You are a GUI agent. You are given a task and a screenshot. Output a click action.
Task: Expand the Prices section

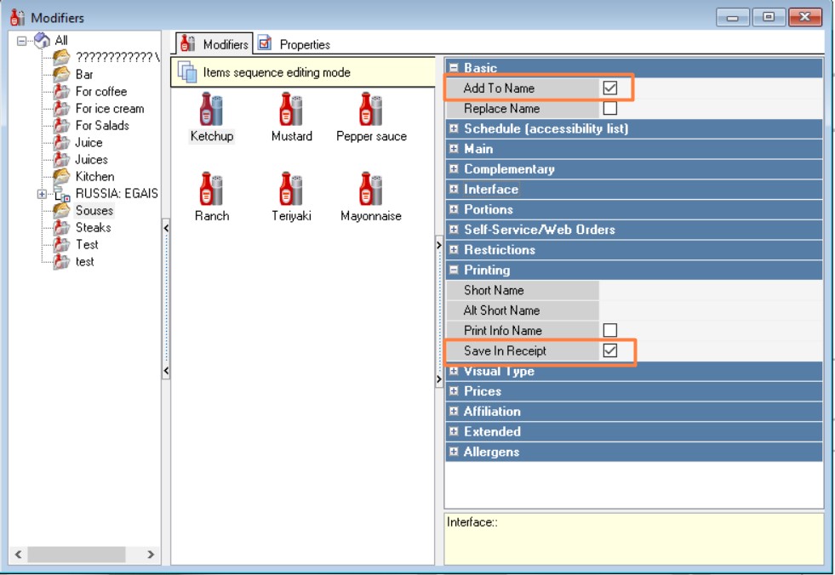coord(454,391)
